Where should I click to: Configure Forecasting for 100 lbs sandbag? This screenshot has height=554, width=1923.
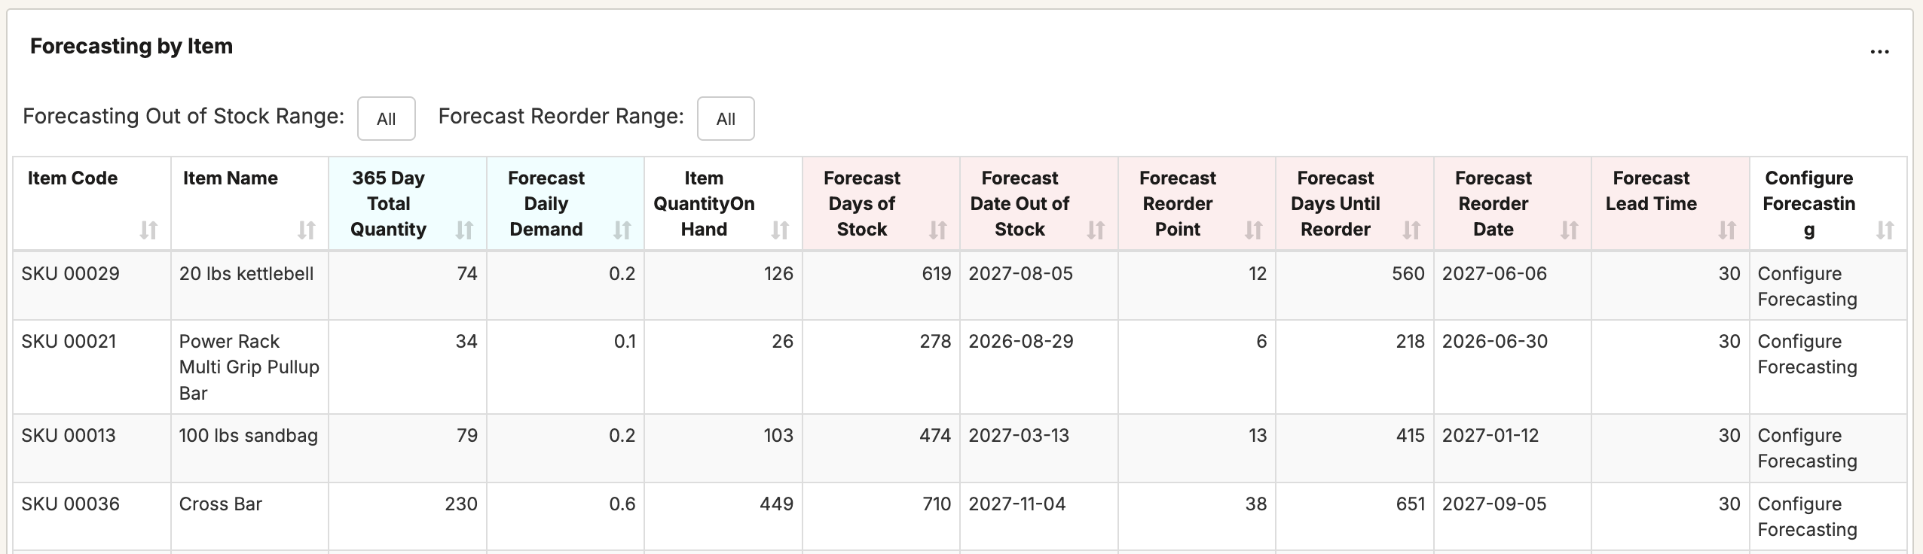click(x=1807, y=449)
